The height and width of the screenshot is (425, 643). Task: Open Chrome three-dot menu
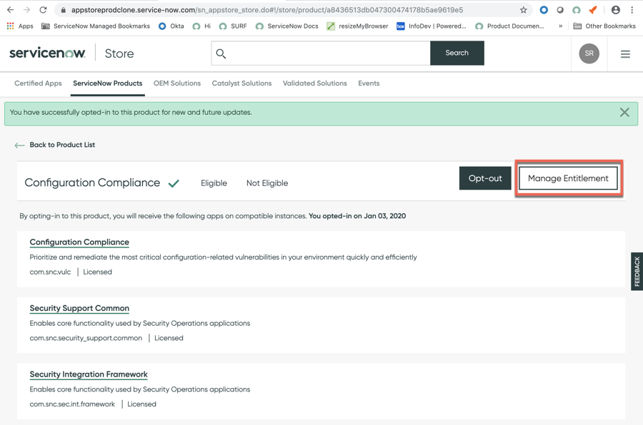pos(632,10)
